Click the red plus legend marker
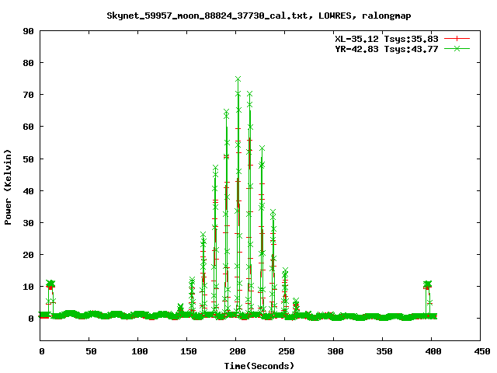The height and width of the screenshot is (373, 497). [457, 39]
